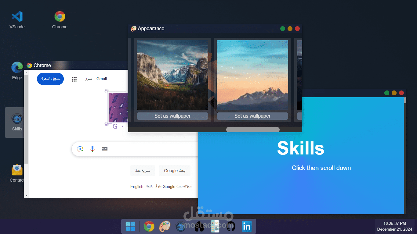Set the sunset mountain as wallpaper
This screenshot has height=234, width=417.
pyautogui.click(x=252, y=116)
